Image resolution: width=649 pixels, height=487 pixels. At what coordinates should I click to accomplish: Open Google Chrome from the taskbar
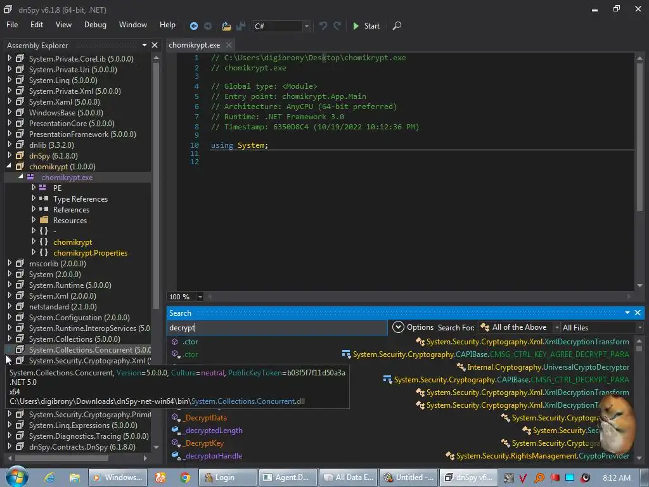[185, 477]
